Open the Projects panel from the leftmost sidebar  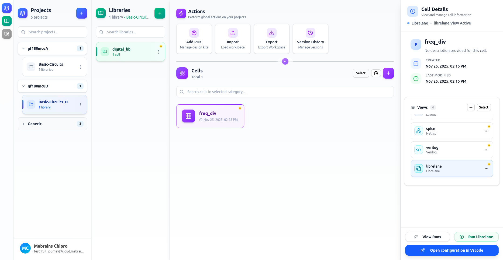[6, 8]
